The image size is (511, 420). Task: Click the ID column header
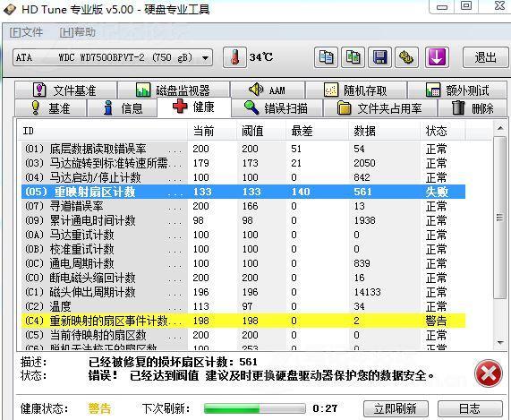coord(103,131)
